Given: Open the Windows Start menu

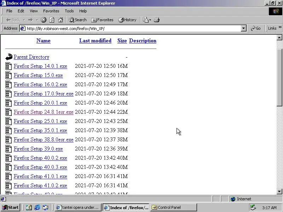Looking at the screenshot, I should click(x=11, y=207).
